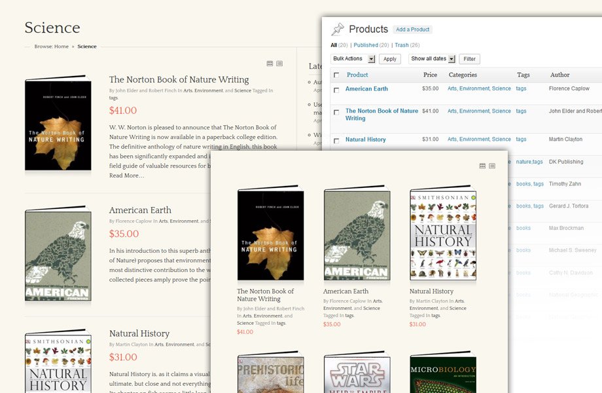This screenshot has height=393, width=602.
Task: Open the Bulk Actions dropdown
Action: [x=353, y=59]
